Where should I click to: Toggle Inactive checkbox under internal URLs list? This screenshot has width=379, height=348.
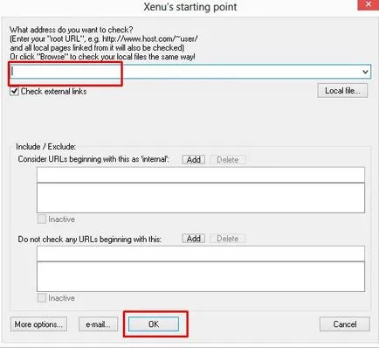pos(42,219)
